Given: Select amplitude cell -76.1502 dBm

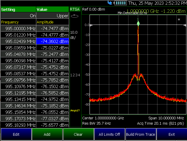Looking at the screenshot, I should click(53, 86).
